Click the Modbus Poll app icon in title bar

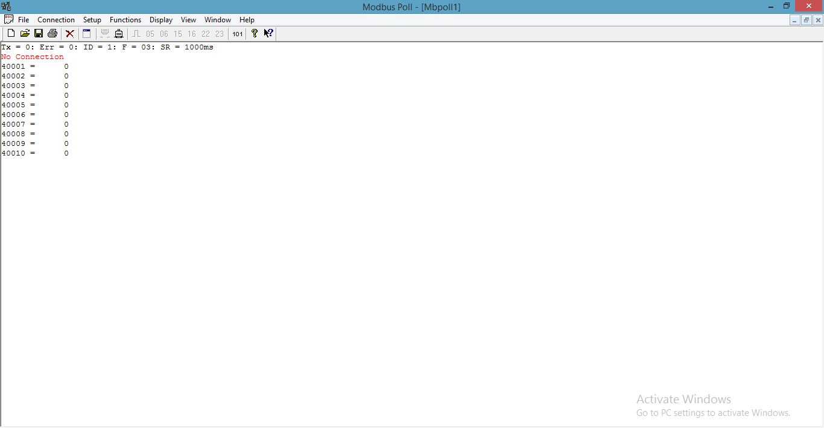pos(7,7)
